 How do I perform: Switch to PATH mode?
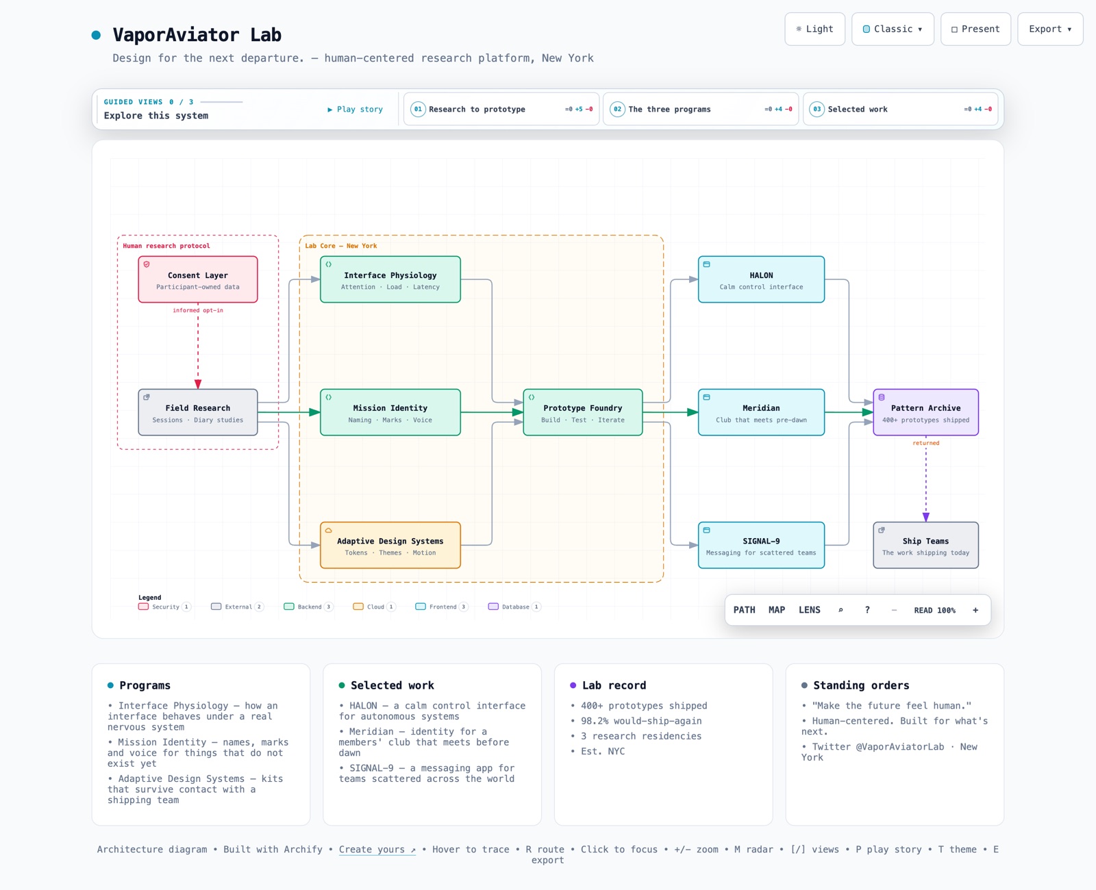(x=745, y=610)
